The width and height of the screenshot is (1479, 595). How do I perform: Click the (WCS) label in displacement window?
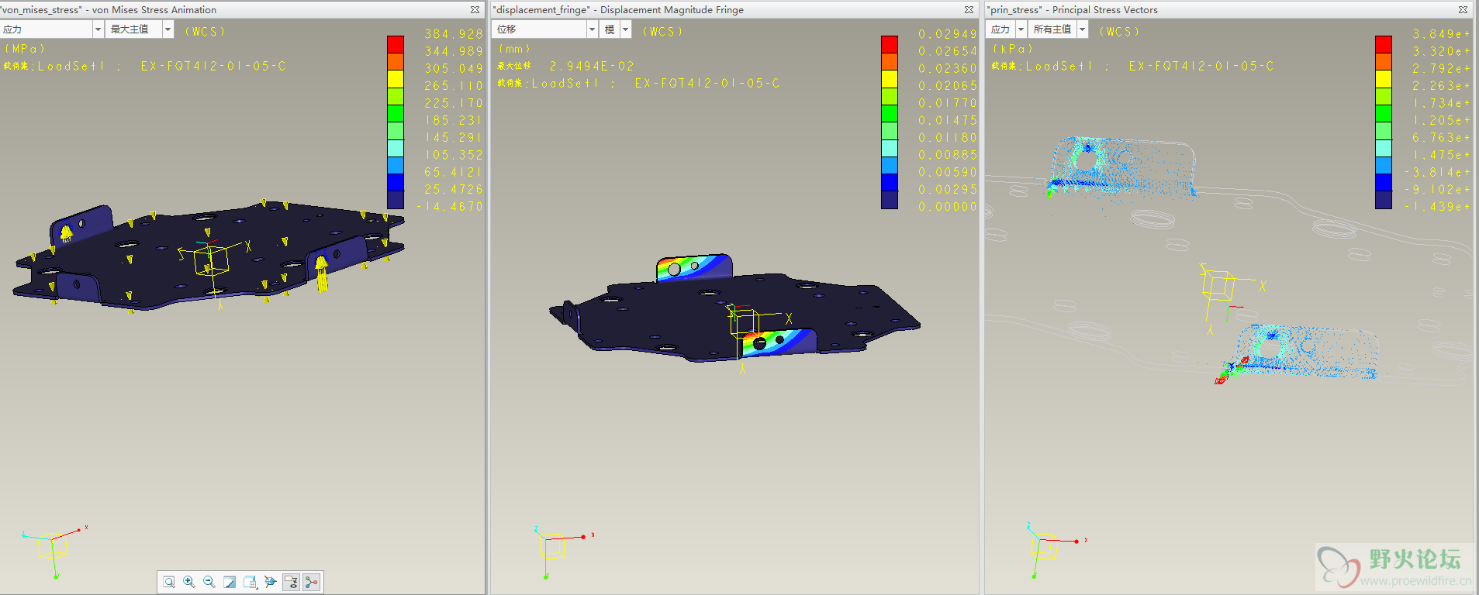tap(662, 32)
